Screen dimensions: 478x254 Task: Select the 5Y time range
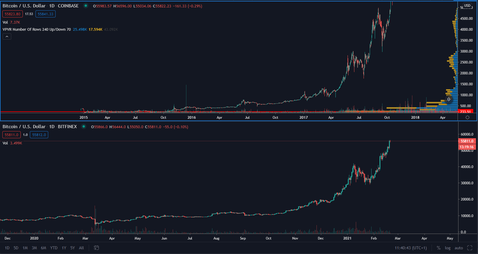click(72, 248)
